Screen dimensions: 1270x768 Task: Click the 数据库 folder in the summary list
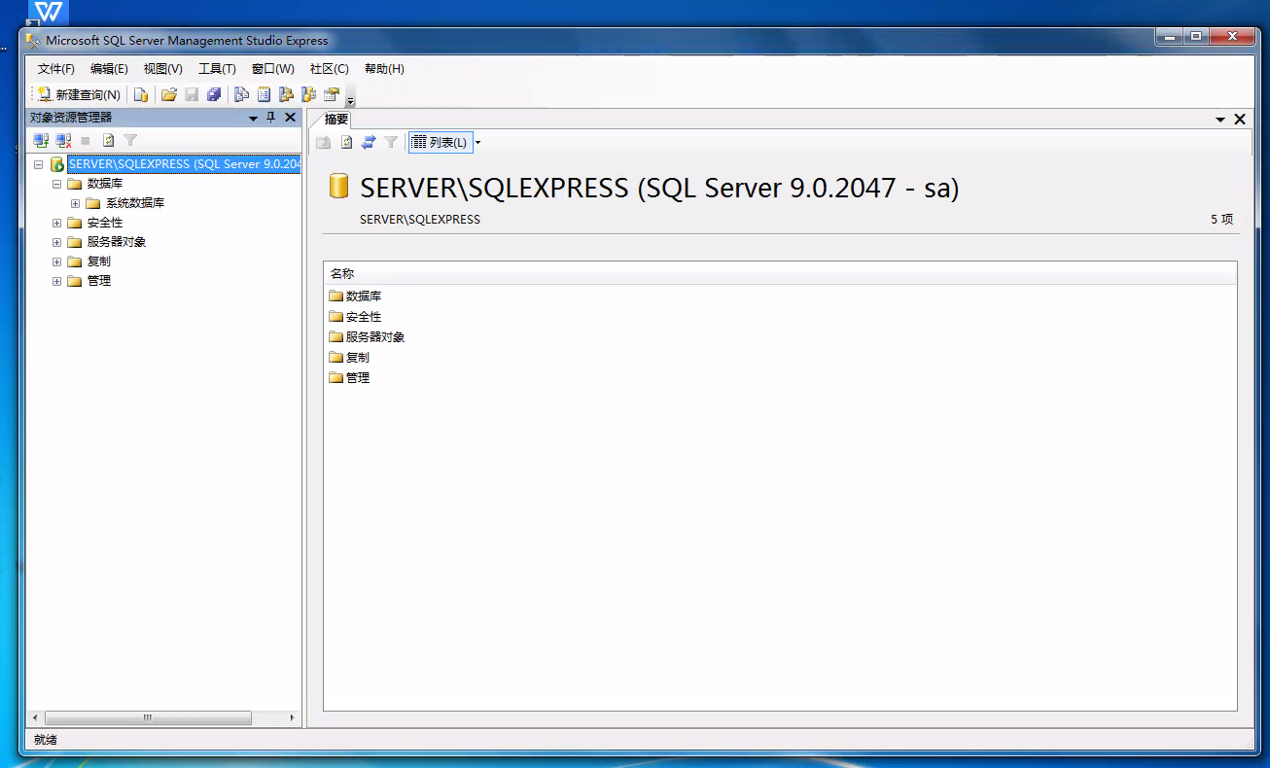(x=355, y=297)
